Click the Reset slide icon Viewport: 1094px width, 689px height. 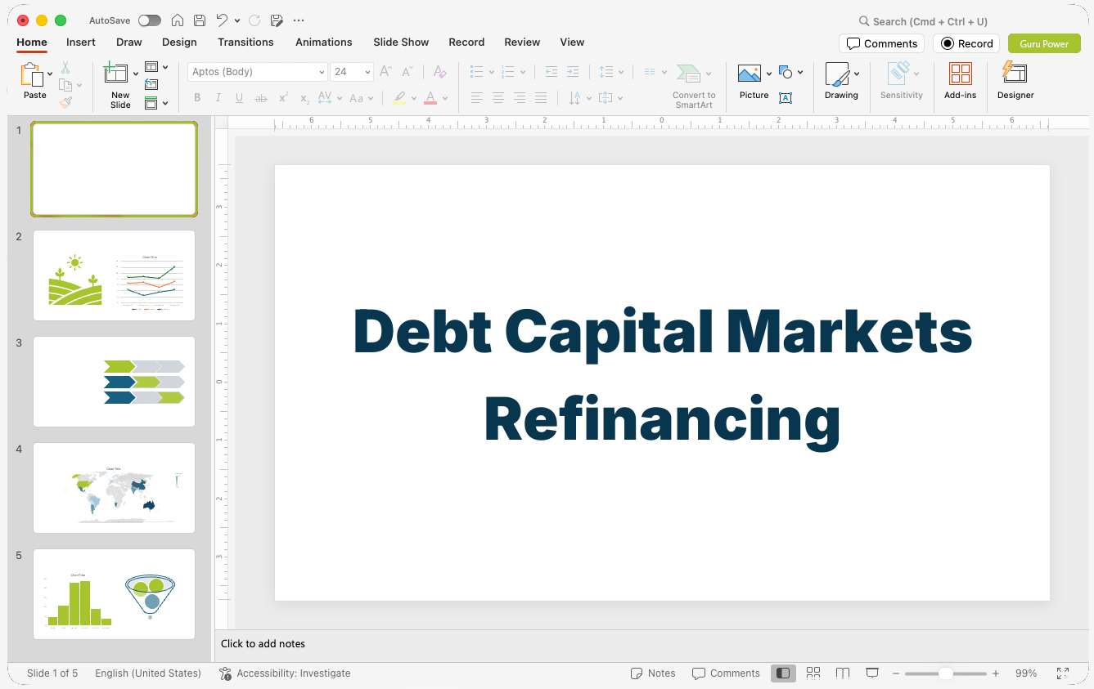point(151,84)
